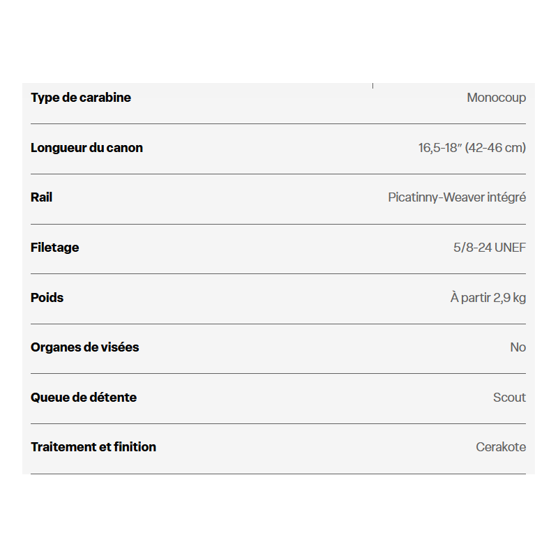
Task: Click the 'Longueur du canon' label
Action: click(x=86, y=148)
